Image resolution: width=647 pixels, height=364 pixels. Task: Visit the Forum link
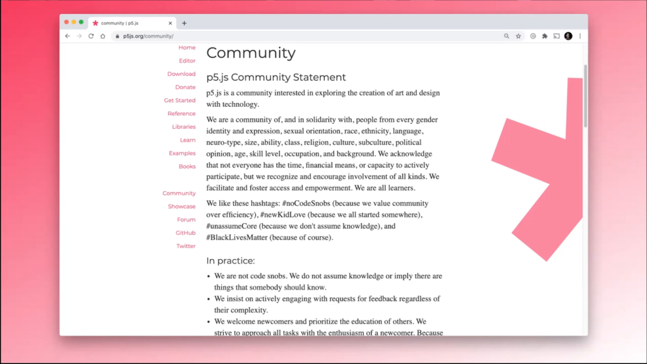(186, 219)
